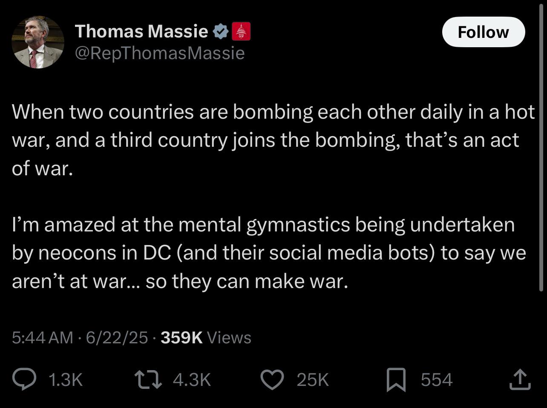The image size is (547, 408).
Task: Open Thomas Massie's profile picture
Action: click(x=38, y=42)
